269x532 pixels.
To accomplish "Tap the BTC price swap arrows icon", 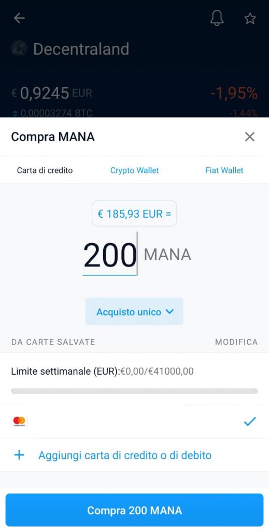I will pos(15,113).
